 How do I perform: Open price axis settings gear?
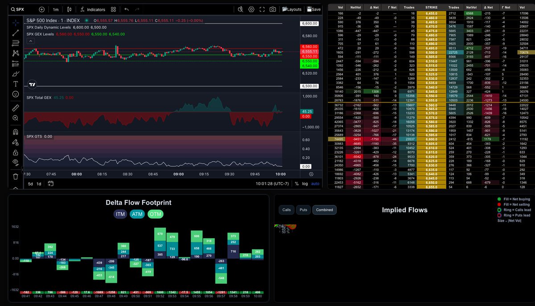click(x=311, y=174)
